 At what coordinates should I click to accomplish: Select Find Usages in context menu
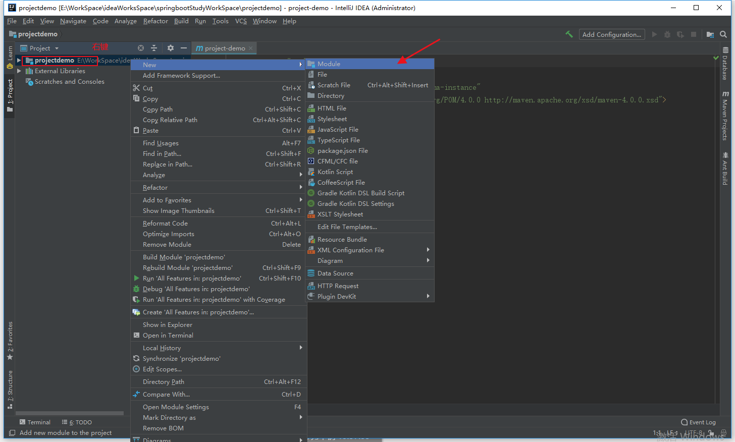(219, 143)
